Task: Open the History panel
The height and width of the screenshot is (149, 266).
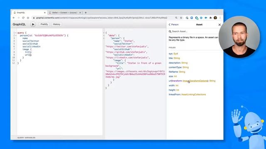Action: [x=57, y=24]
